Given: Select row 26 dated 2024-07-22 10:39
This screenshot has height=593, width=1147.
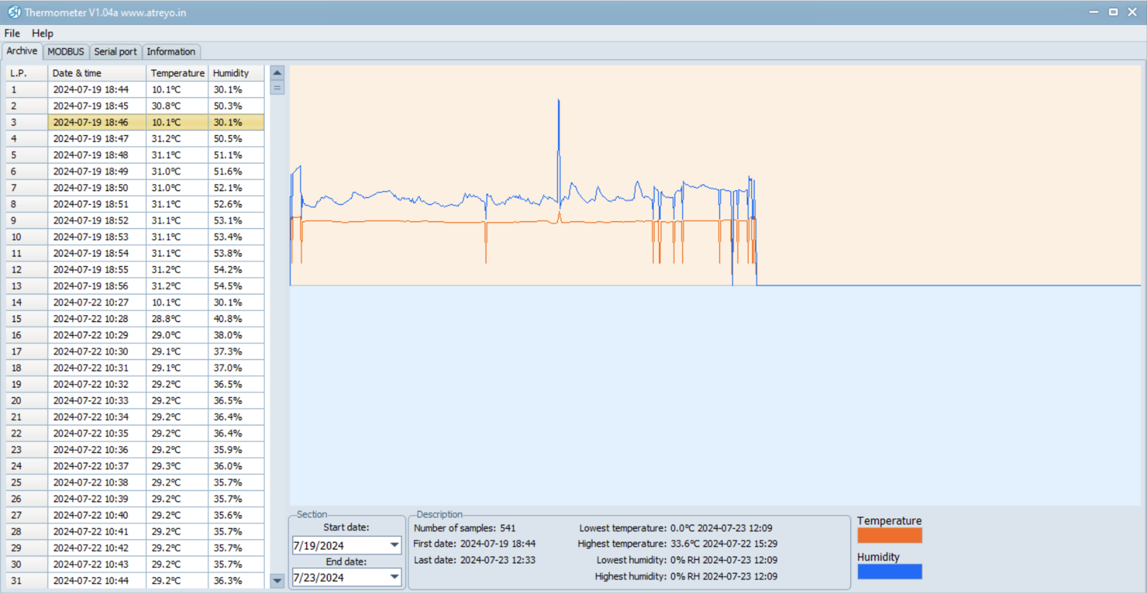Looking at the screenshot, I should click(134, 499).
